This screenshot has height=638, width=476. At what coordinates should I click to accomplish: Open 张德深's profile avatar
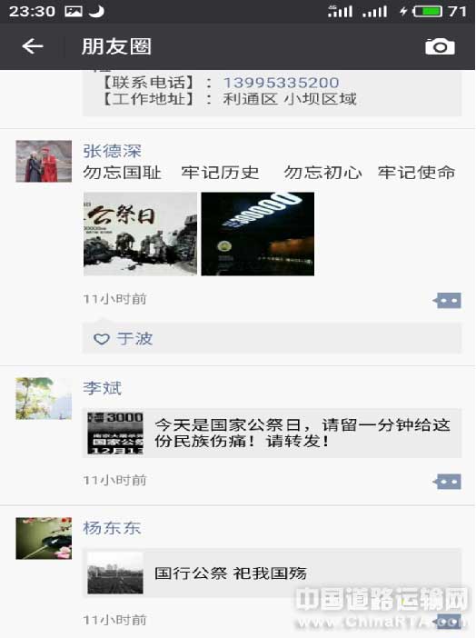click(44, 161)
